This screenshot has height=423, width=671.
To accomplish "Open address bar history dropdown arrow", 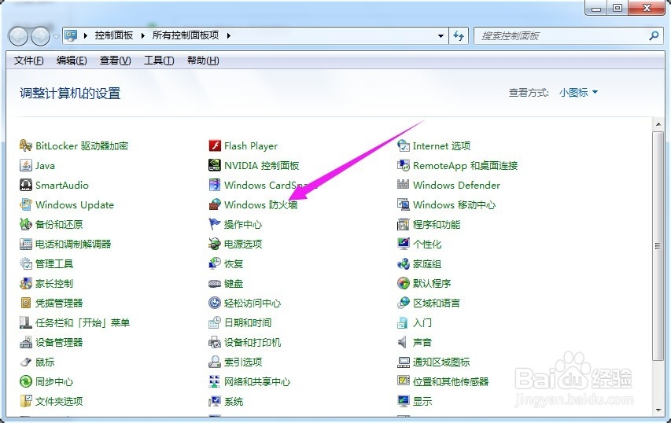I will (x=441, y=36).
